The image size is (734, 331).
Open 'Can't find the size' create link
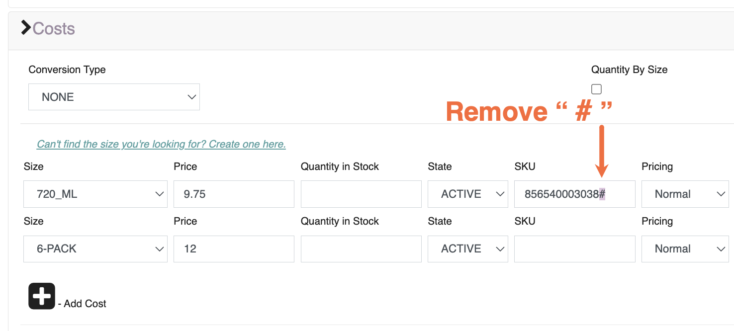click(x=161, y=144)
